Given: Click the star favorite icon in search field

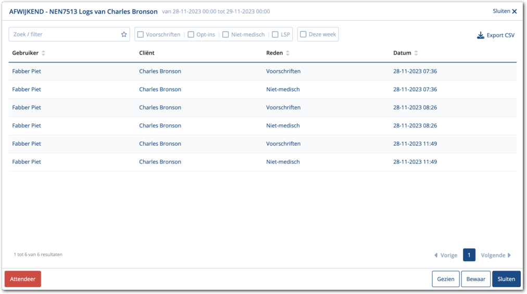Looking at the screenshot, I should click(124, 35).
